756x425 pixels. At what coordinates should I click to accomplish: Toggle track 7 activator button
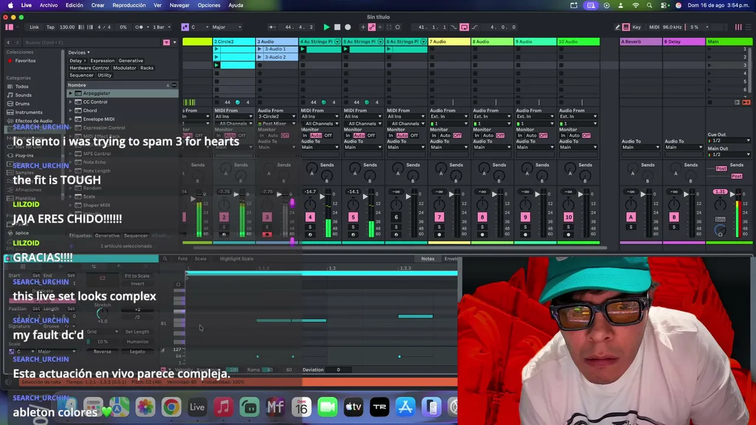pyautogui.click(x=439, y=217)
